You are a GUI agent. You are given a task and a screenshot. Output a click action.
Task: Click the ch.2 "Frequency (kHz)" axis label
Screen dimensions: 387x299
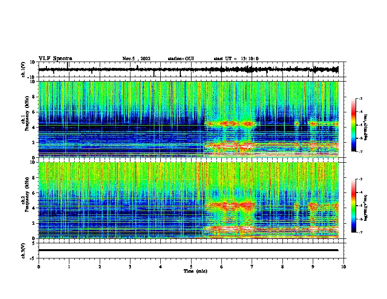click(27, 195)
